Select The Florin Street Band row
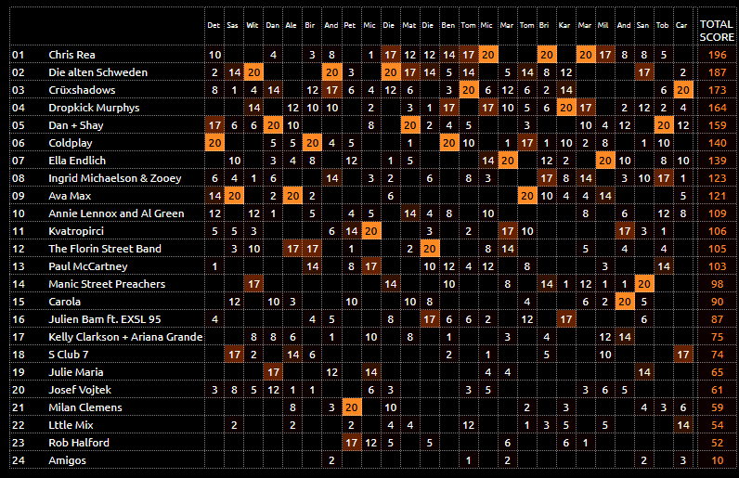The height and width of the screenshot is (478, 739). click(105, 249)
